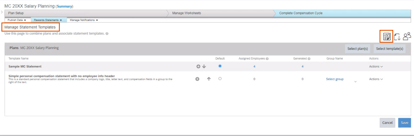Expand Actions menu for Simple personal statement

pos(376,79)
